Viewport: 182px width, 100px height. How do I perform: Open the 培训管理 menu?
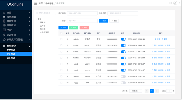(x=16, y=35)
